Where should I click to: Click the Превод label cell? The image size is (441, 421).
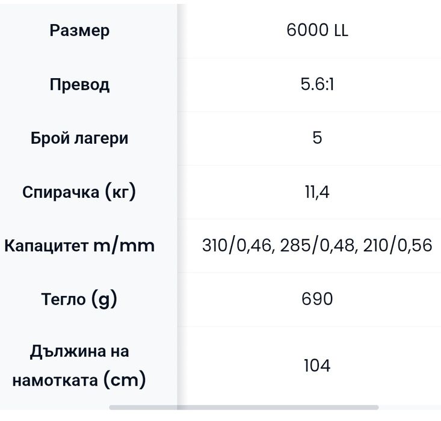pos(79,84)
